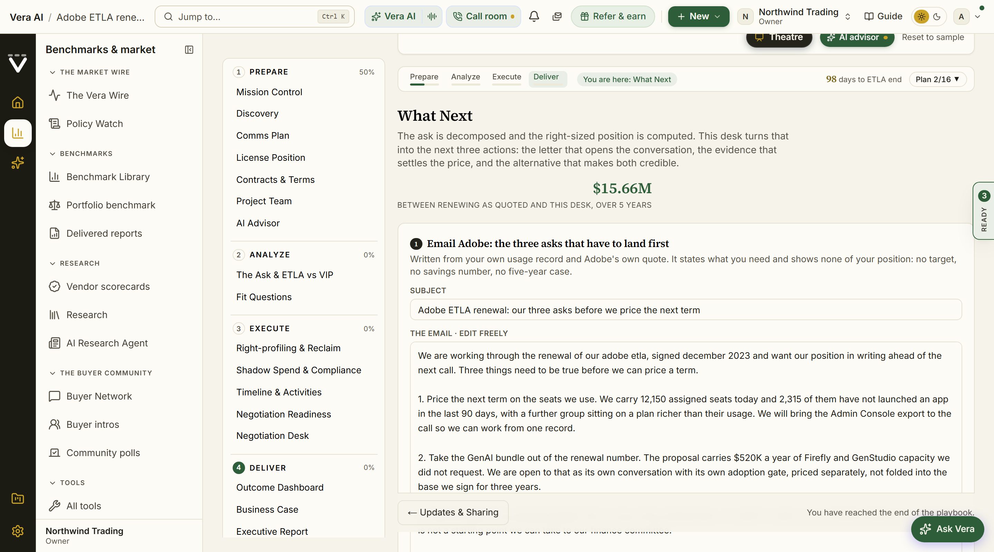Click the Guide book icon in top bar
The width and height of the screenshot is (994, 552).
pos(869,17)
